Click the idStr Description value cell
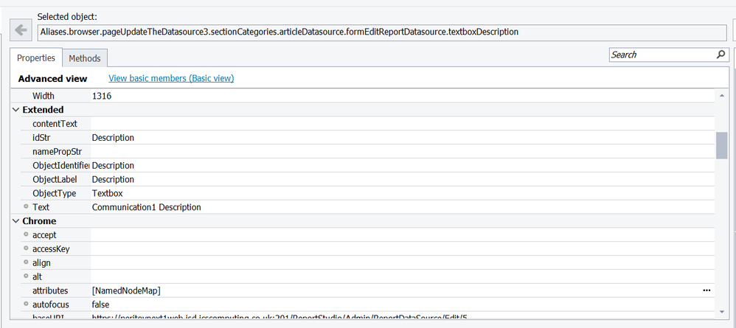Viewport: 736px width, 328px height. [x=113, y=138]
